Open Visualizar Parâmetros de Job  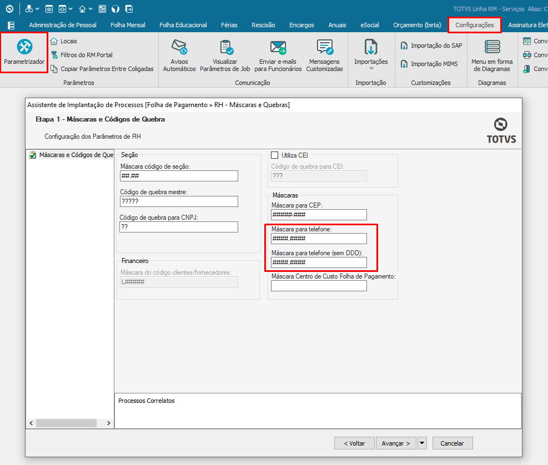click(x=225, y=55)
